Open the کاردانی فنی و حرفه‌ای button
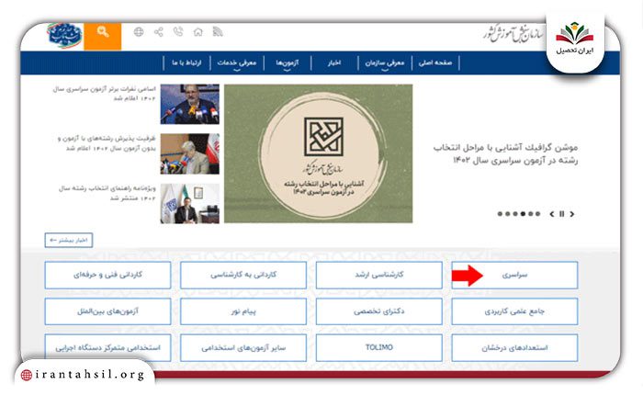Screen dimensions: 643x395 click(x=107, y=276)
